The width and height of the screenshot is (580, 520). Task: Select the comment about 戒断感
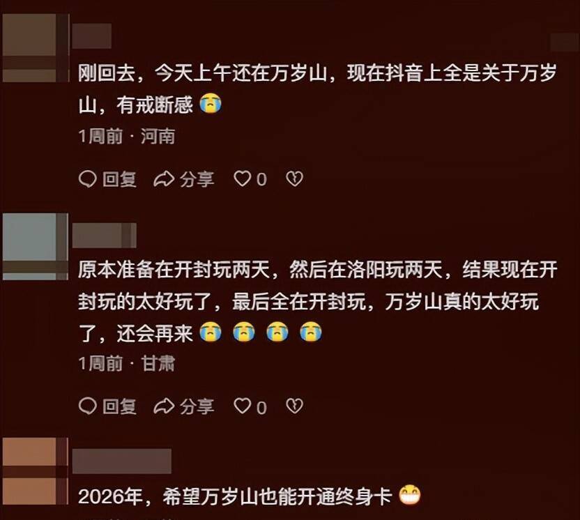pyautogui.click(x=317, y=89)
